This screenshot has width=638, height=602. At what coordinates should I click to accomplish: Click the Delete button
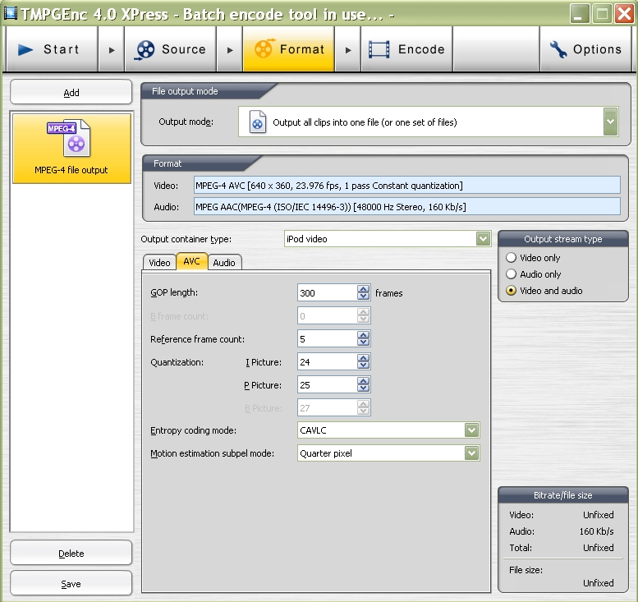tap(71, 554)
